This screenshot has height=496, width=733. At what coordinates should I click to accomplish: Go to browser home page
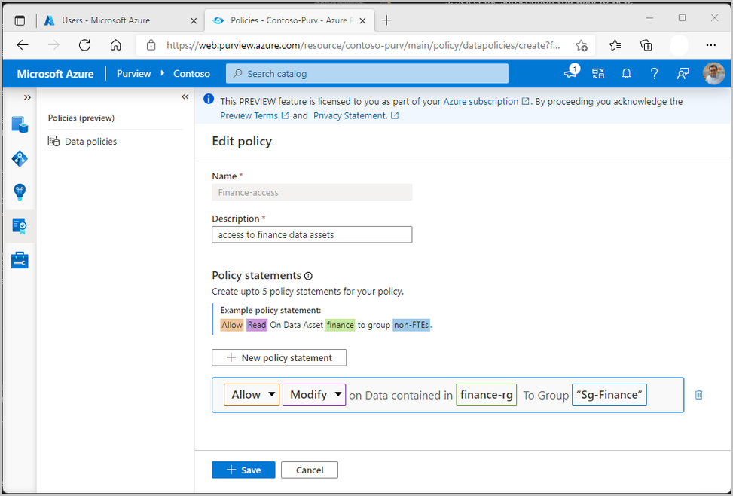point(115,45)
